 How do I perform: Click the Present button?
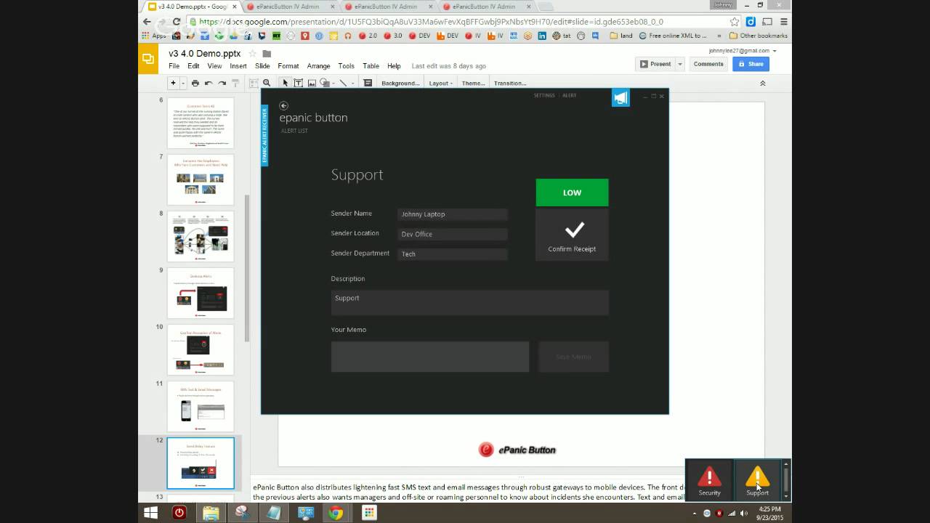tap(655, 64)
